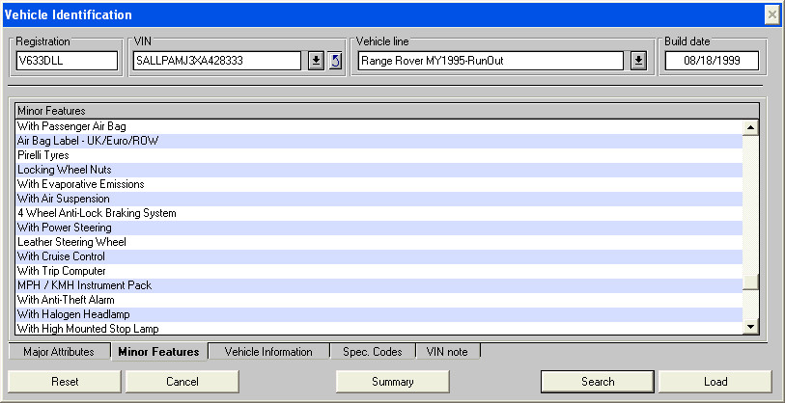The width and height of the screenshot is (785, 403).
Task: Open the VIN dropdown list
Action: [316, 61]
